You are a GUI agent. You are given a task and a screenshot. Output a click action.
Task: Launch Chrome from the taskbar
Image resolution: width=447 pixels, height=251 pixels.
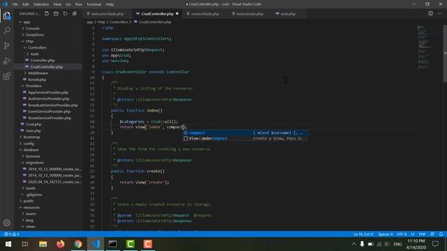pyautogui.click(x=78, y=244)
